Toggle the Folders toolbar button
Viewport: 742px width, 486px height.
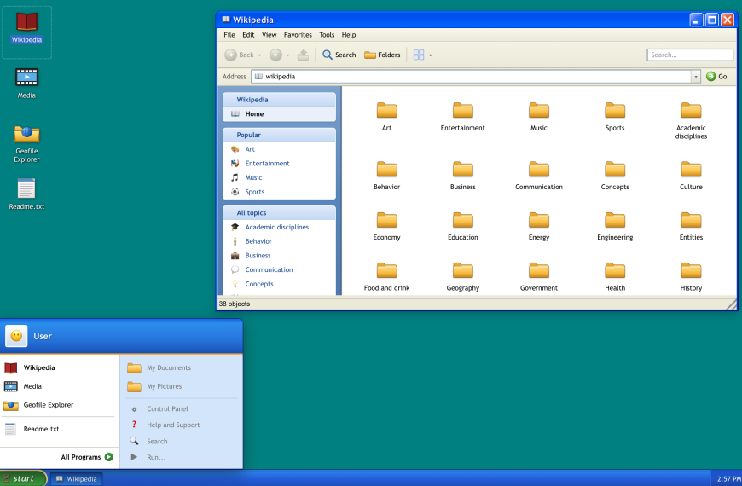coord(382,55)
